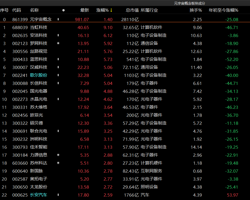Viewport: 250px width, 200px height.
Task: Click the marker icon beside 歌尔股份
Action: 58,75
